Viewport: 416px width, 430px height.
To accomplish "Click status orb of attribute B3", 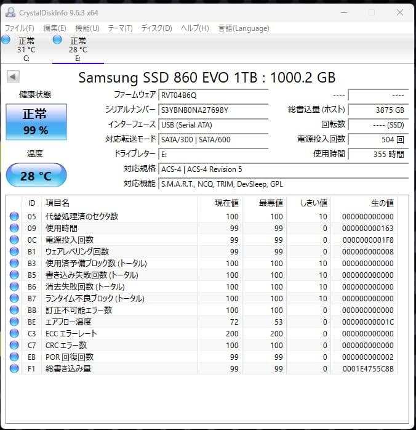I will (x=14, y=263).
